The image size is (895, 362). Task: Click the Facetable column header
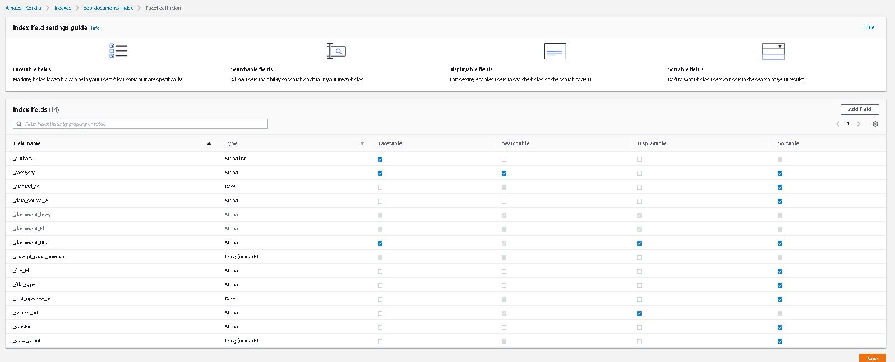point(390,143)
